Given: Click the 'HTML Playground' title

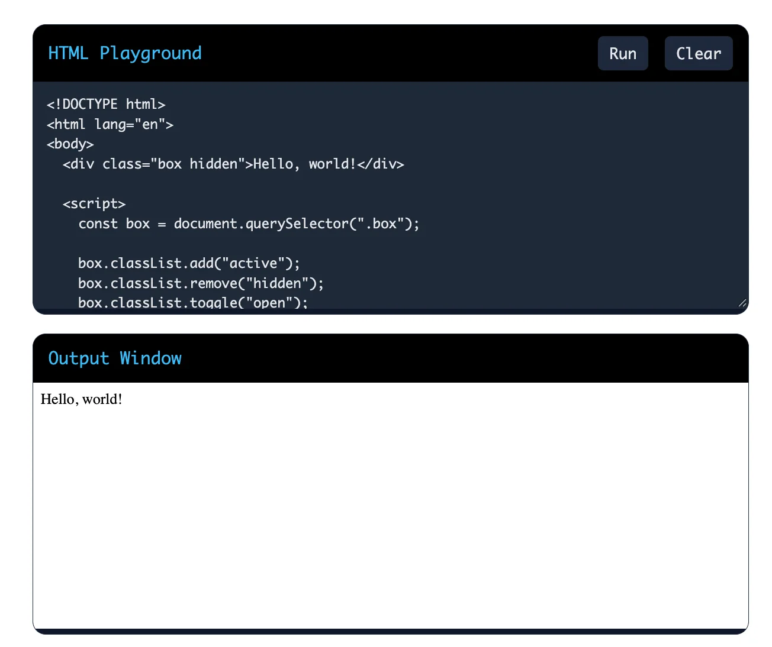Looking at the screenshot, I should (x=125, y=53).
